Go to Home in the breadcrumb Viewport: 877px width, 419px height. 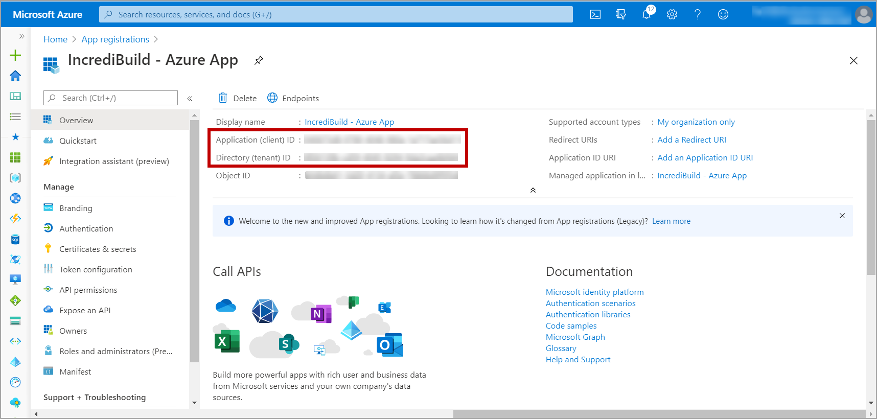[55, 39]
